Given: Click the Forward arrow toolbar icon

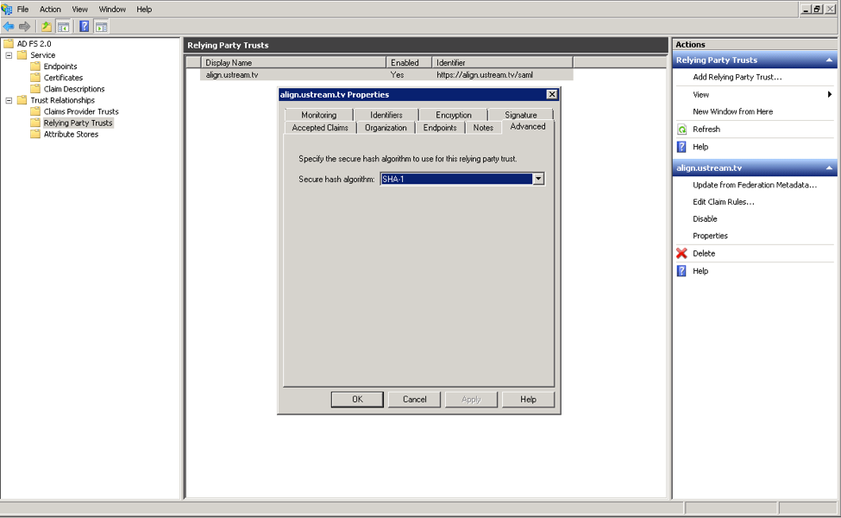Looking at the screenshot, I should click(25, 26).
